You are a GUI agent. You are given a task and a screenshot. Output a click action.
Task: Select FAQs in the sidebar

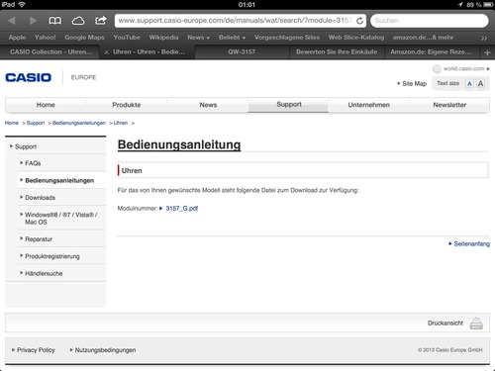(x=33, y=163)
